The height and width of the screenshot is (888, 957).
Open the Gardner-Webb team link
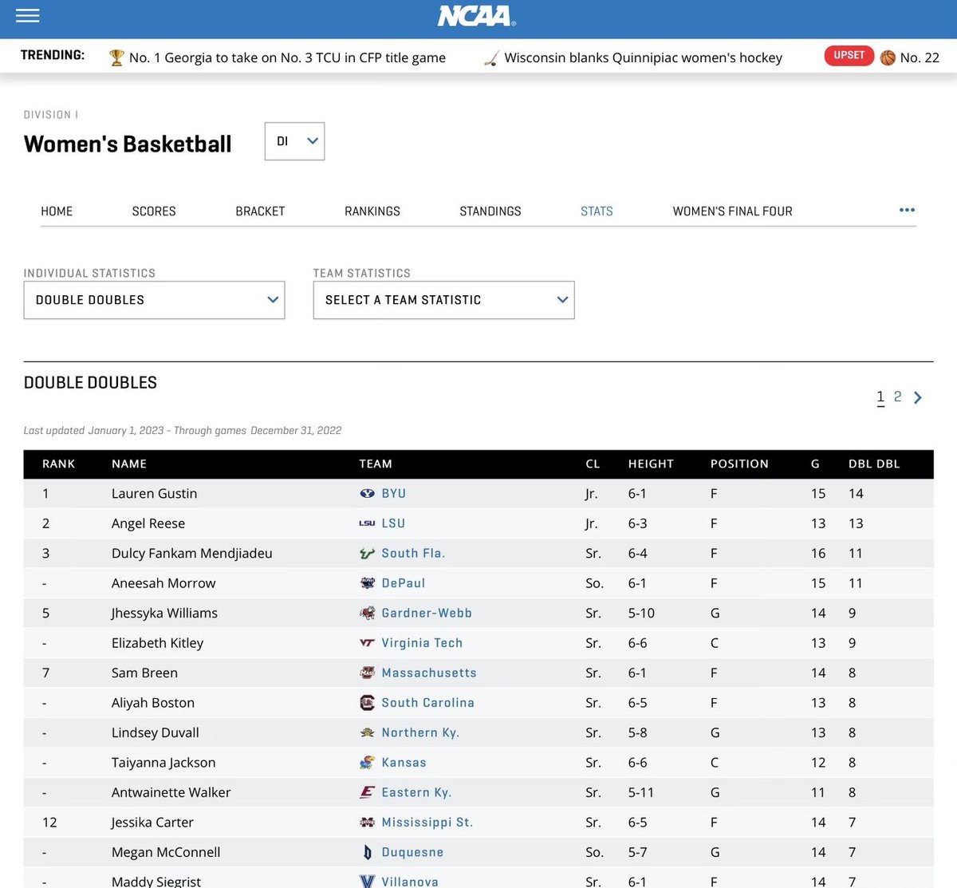pos(427,614)
